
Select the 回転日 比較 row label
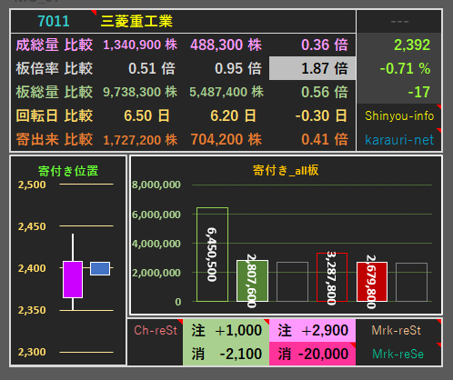(55, 115)
